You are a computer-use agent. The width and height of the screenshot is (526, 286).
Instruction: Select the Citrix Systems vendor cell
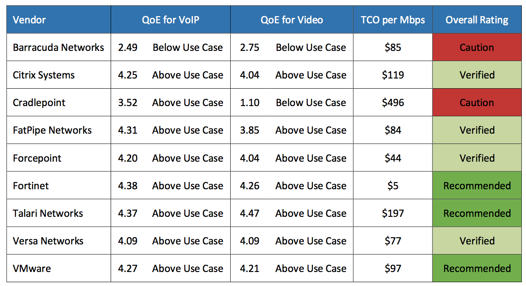44,75
